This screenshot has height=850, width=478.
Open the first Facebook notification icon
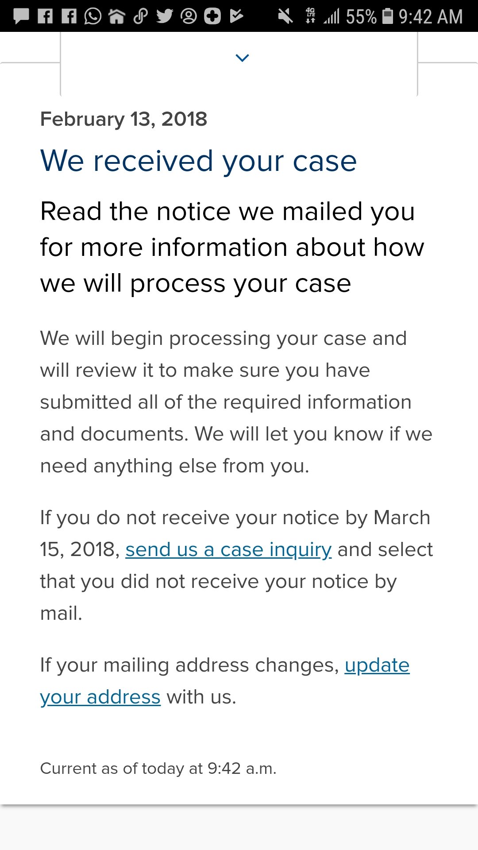(x=45, y=16)
